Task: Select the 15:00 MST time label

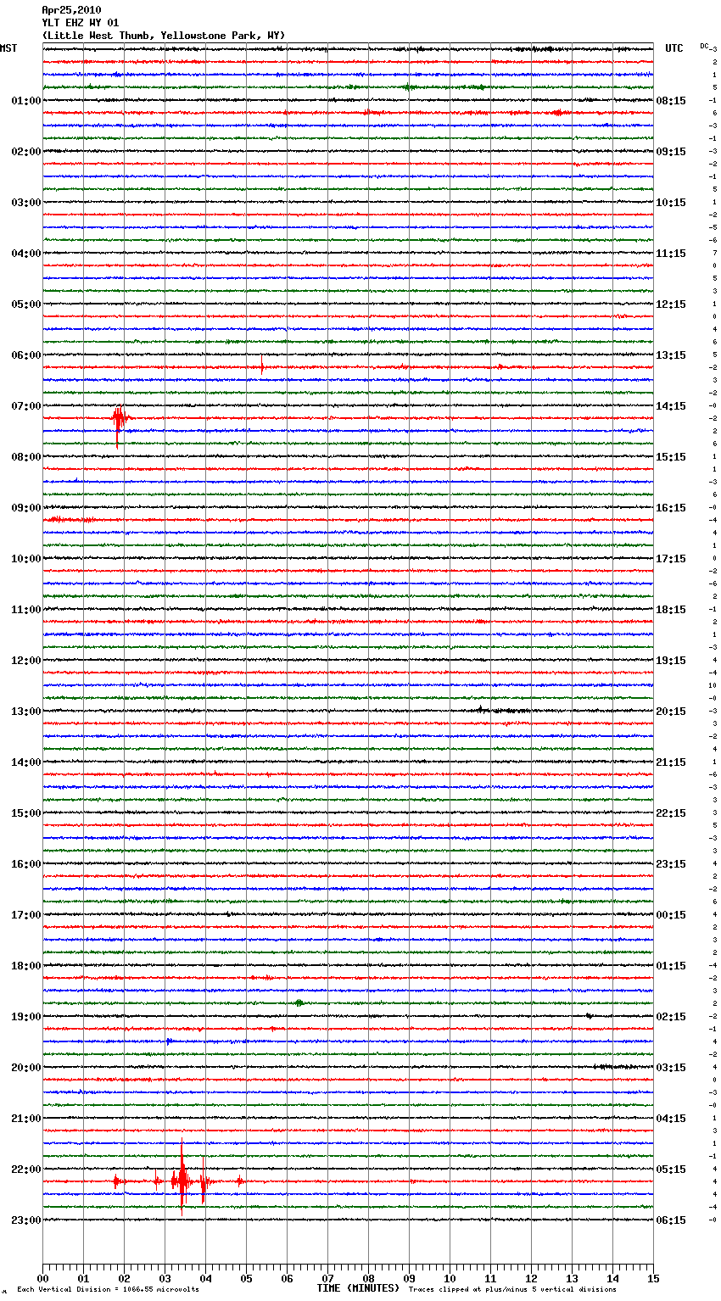Action: [26, 813]
